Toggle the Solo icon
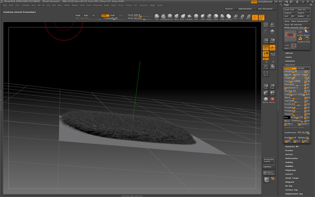Viewport: 315px width, 197px height. coord(272,32)
